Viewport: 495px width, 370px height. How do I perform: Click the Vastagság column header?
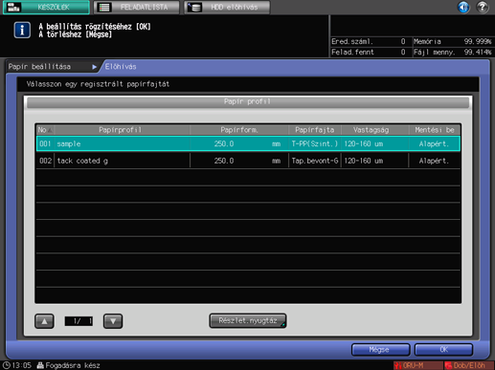[x=375, y=130]
